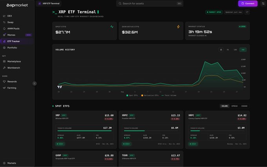Sort spot ETFs by Spread

pos(234,106)
